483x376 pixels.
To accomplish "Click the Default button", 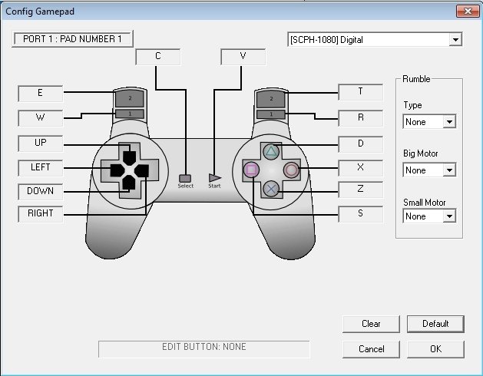I will click(435, 324).
